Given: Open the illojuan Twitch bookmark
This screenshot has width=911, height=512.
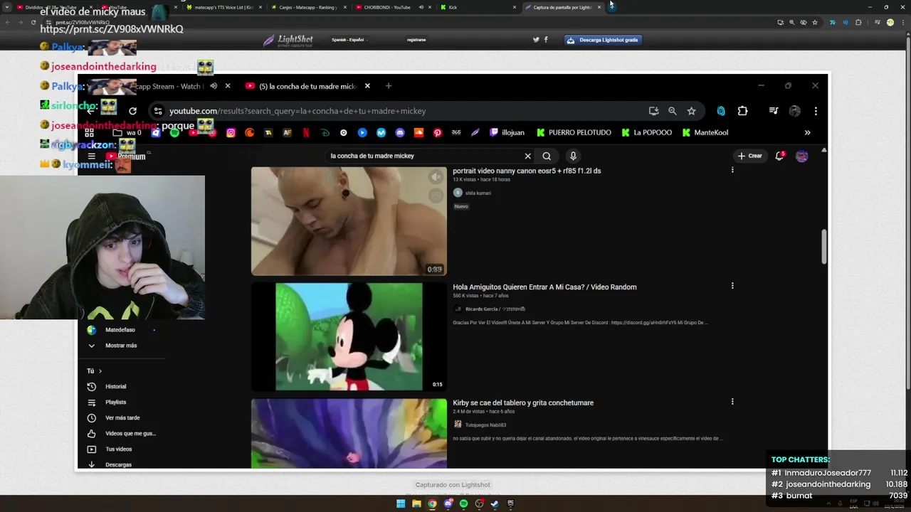Looking at the screenshot, I should (x=507, y=132).
